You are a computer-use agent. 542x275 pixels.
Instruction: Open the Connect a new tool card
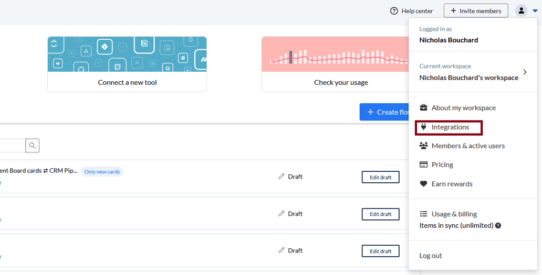tap(127, 64)
